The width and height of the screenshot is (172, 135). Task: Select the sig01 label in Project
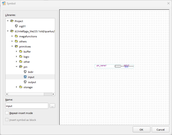tap(22, 26)
